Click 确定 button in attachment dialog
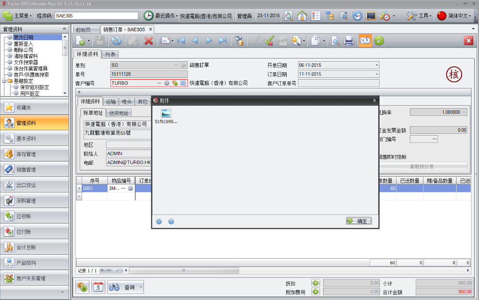Image resolution: width=479 pixels, height=300 pixels. tap(359, 221)
